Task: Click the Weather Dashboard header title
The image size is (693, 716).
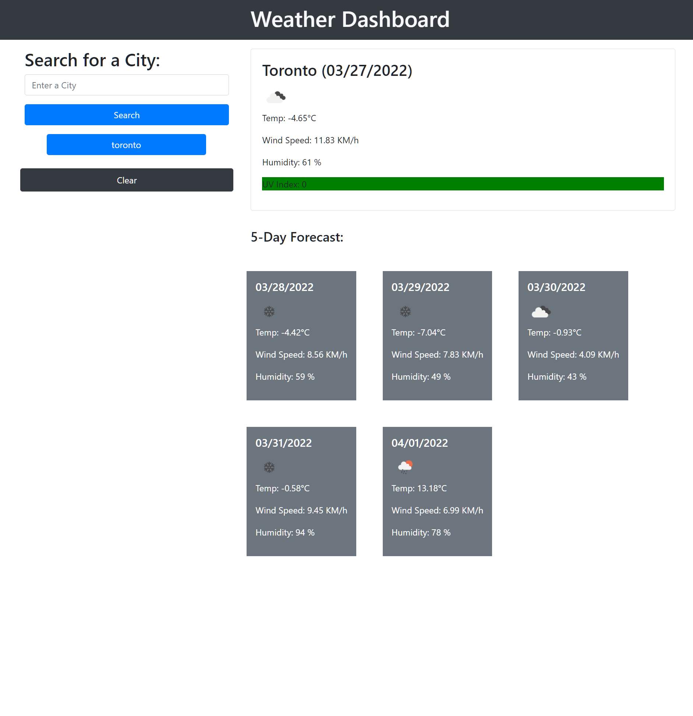Action: [350, 19]
